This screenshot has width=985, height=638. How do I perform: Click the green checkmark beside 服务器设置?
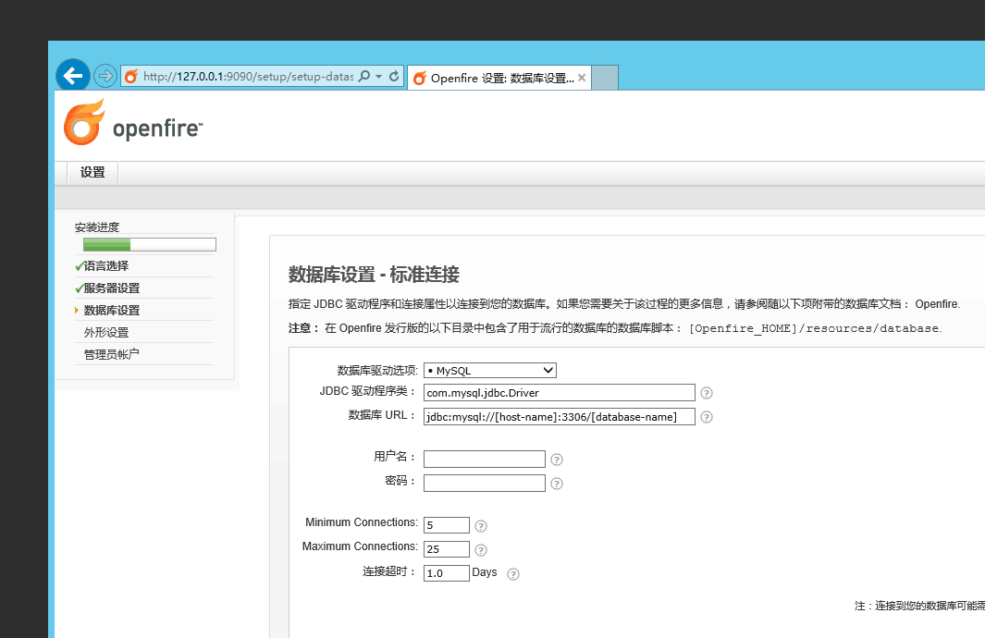(x=80, y=288)
